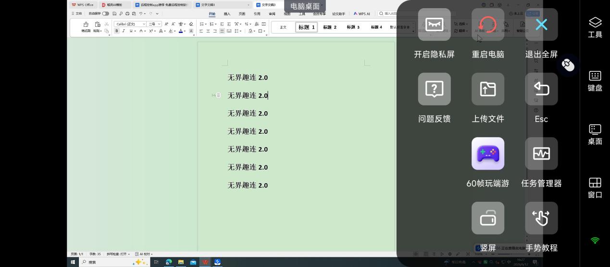Image resolution: width=610 pixels, height=267 pixels.
Task: Switch to the 开始 ribbon tab
Action: click(x=212, y=14)
